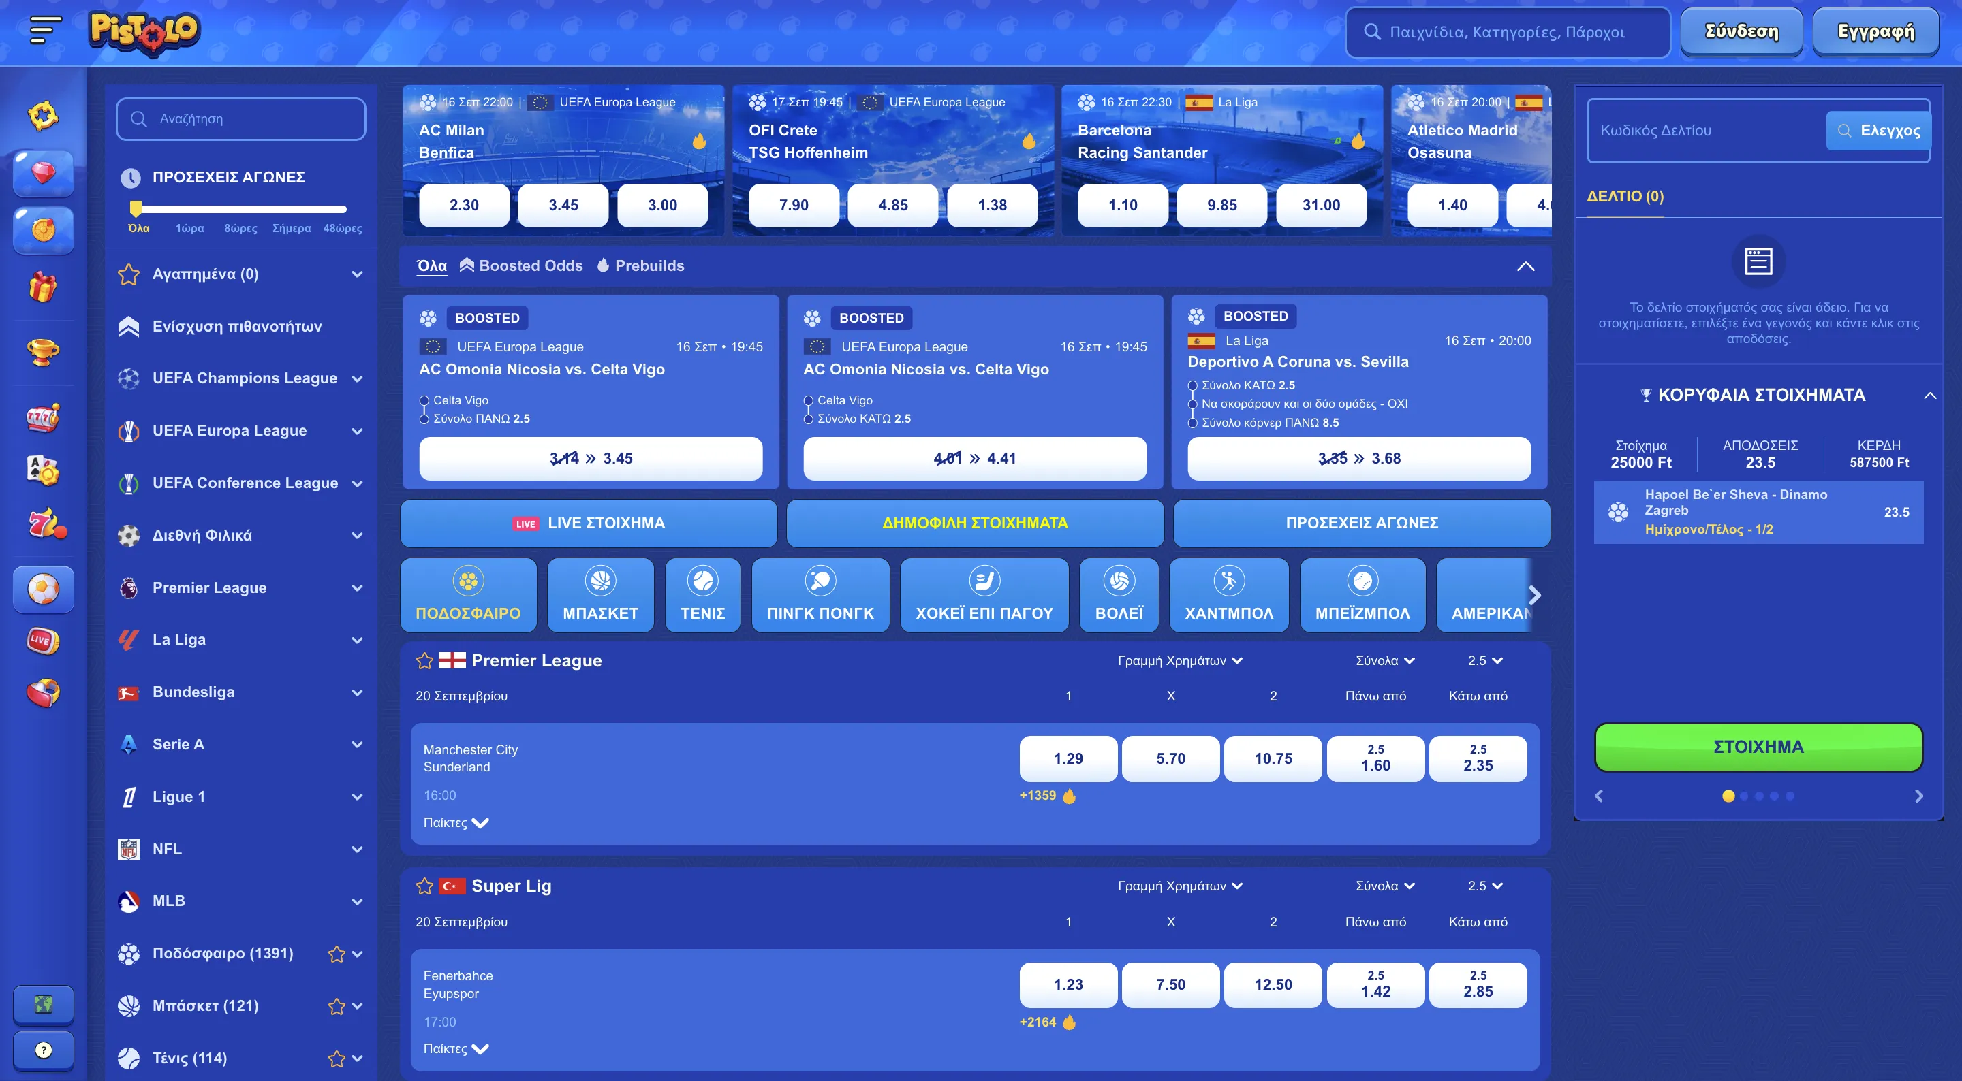The width and height of the screenshot is (1962, 1081).
Task: Favorite the Μπάσκετ (121) star
Action: click(x=336, y=1005)
